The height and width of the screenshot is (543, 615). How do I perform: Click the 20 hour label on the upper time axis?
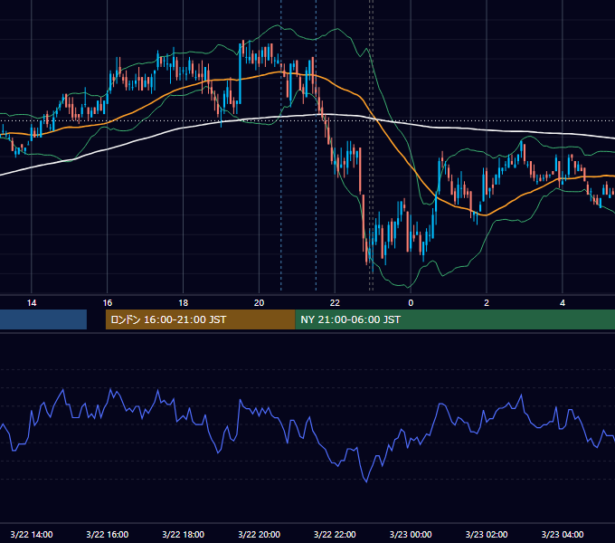(x=259, y=303)
